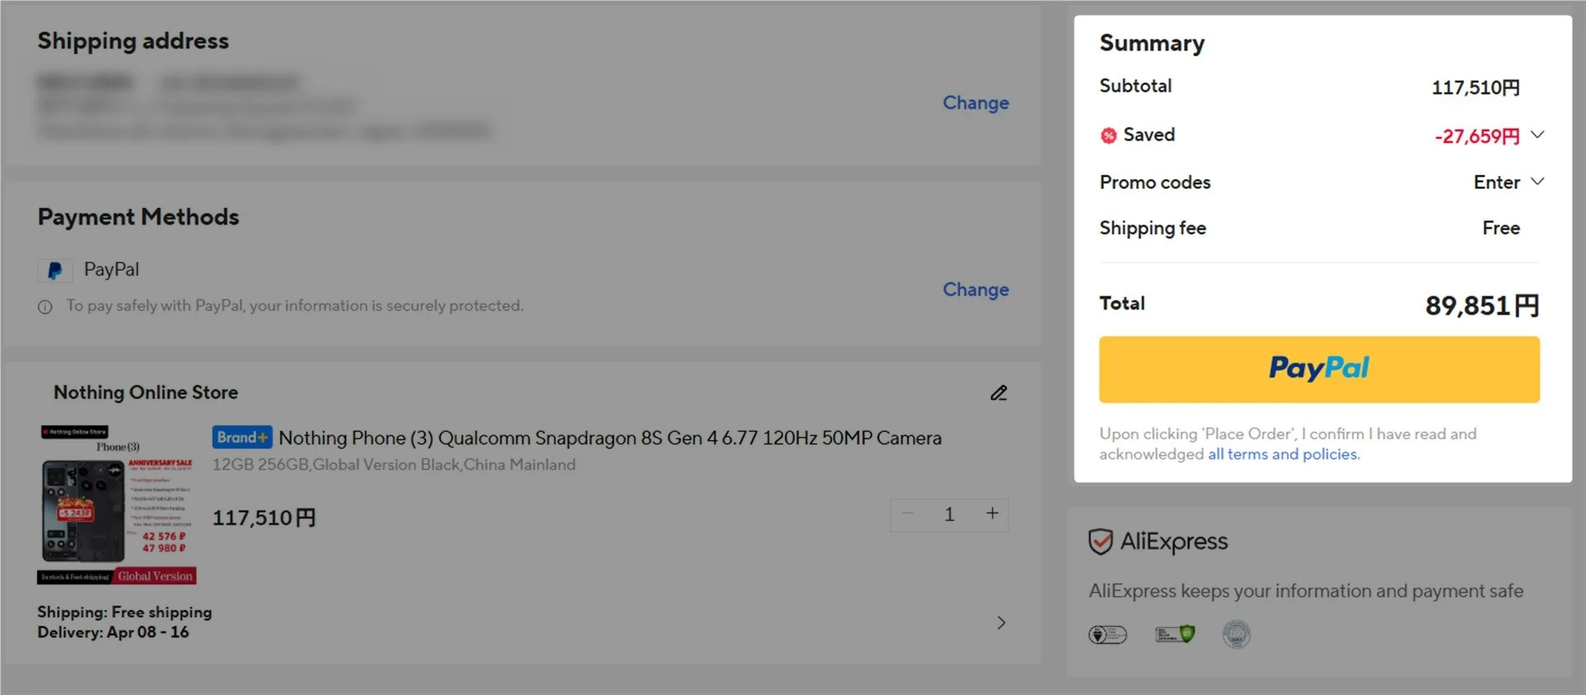1586x695 pixels.
Task: Change the payment method
Action: 976,290
